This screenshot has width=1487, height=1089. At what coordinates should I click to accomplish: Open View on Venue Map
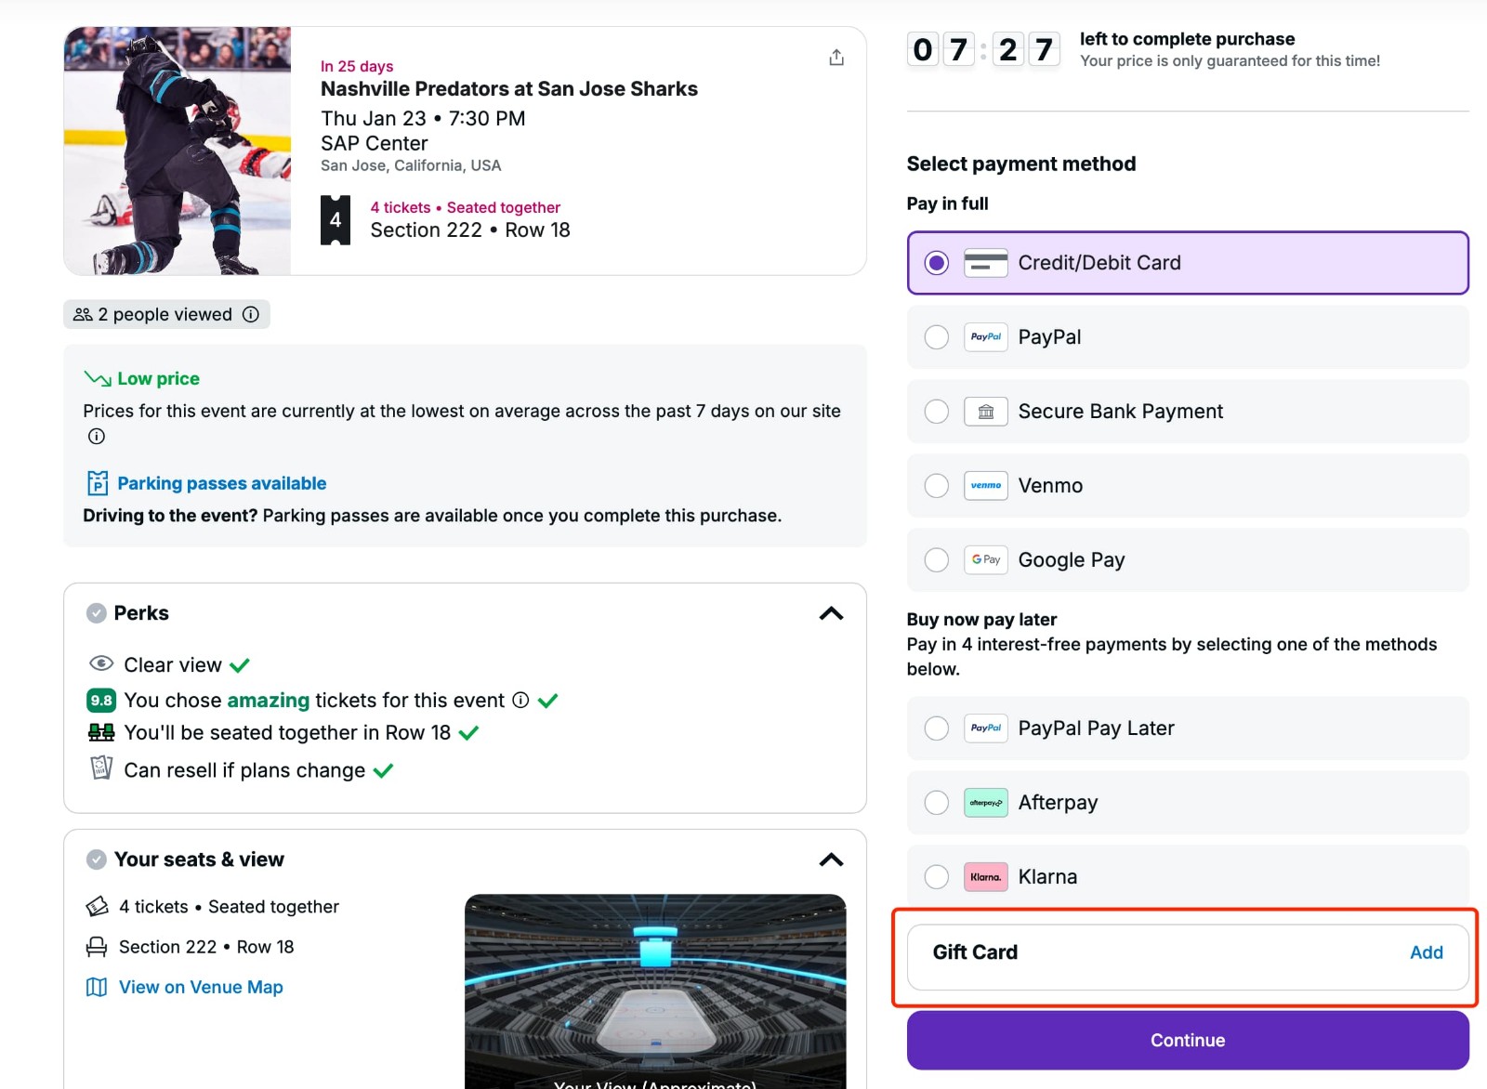tap(200, 987)
